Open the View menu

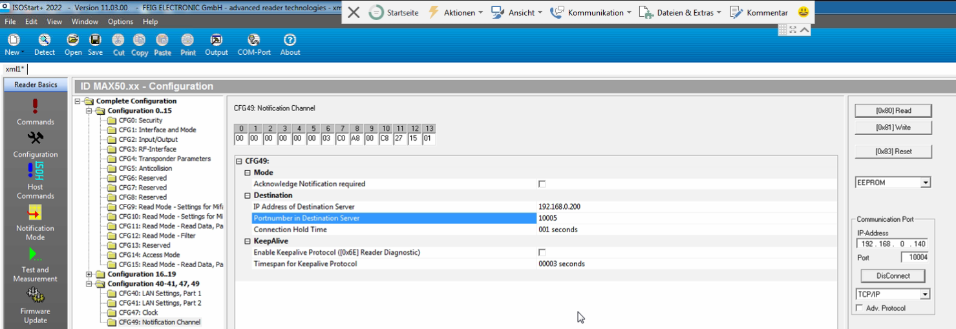(54, 21)
